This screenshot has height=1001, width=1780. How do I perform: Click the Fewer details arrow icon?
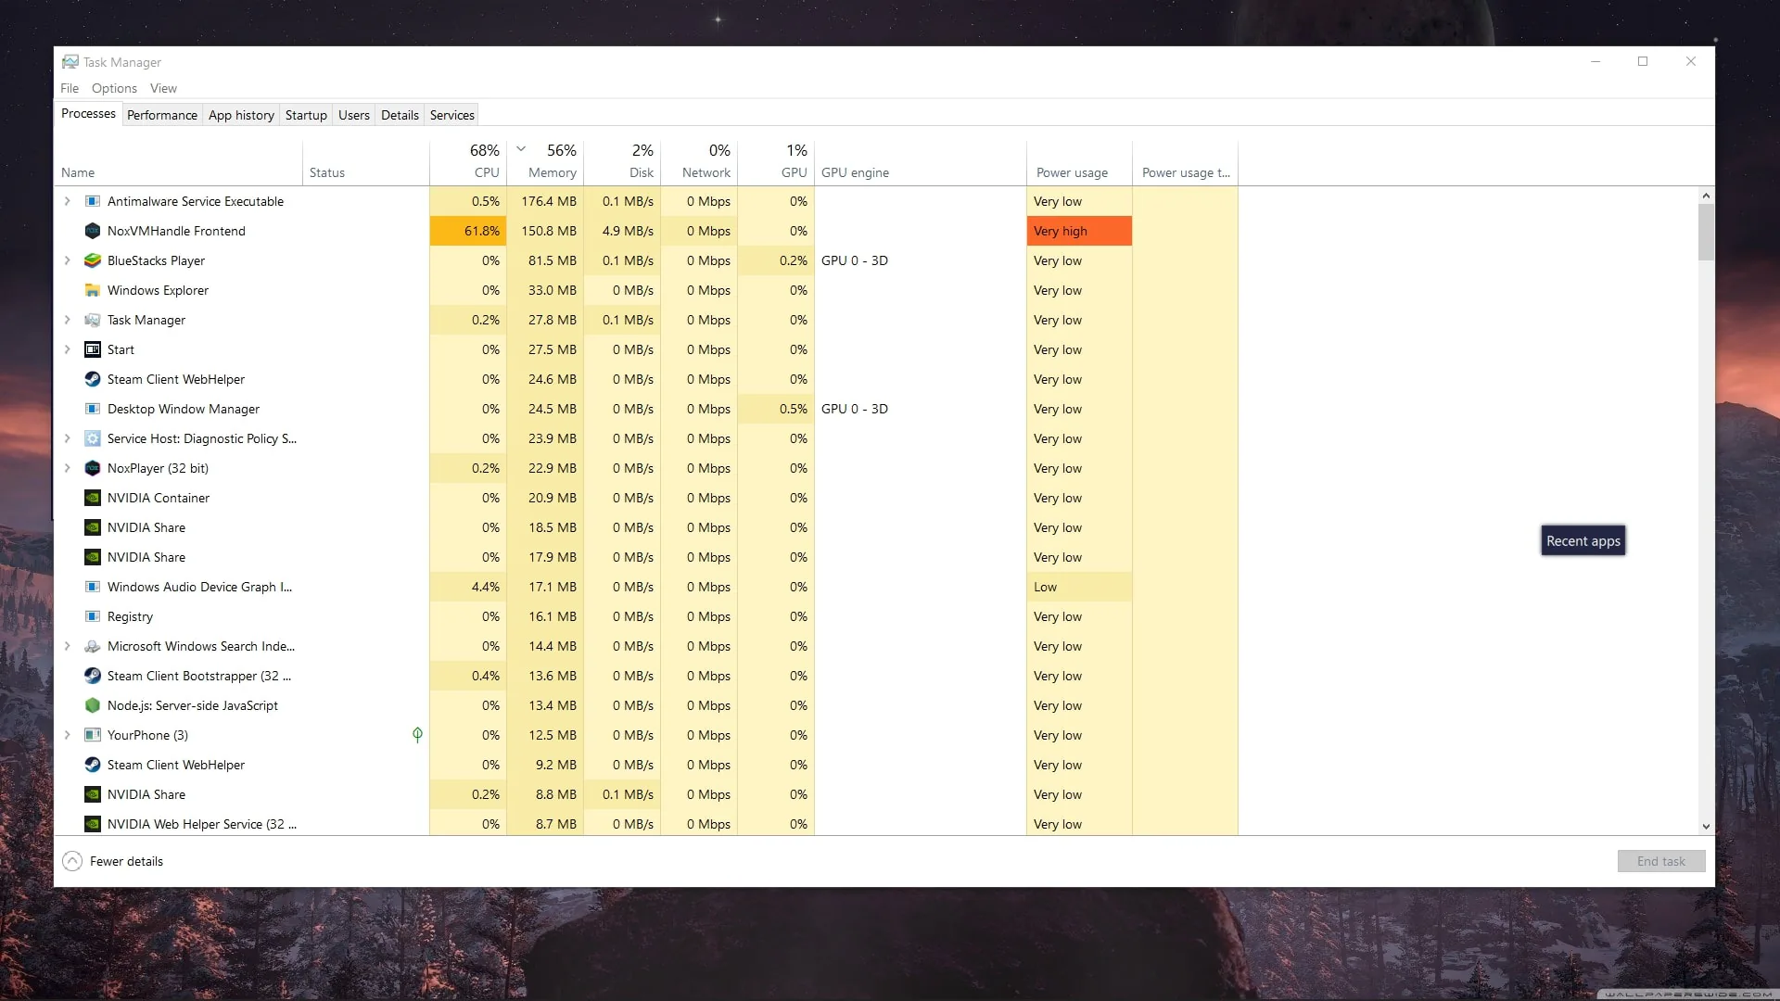pyautogui.click(x=72, y=861)
